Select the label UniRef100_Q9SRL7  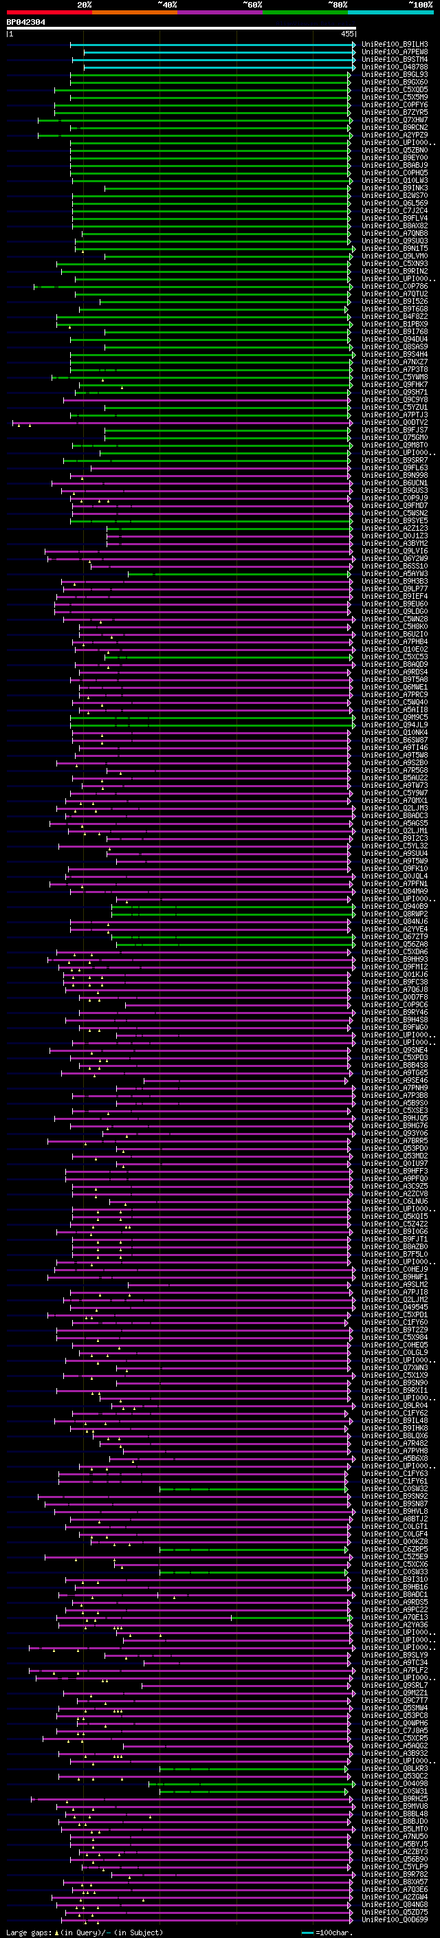click(395, 1685)
